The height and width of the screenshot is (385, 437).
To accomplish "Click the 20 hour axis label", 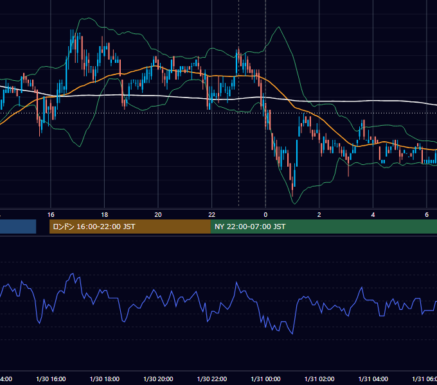I will (158, 215).
